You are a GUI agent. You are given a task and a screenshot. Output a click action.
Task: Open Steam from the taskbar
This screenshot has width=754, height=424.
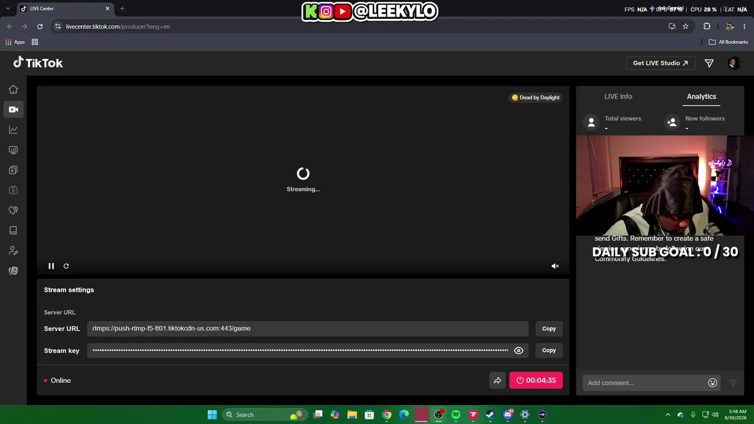point(490,415)
